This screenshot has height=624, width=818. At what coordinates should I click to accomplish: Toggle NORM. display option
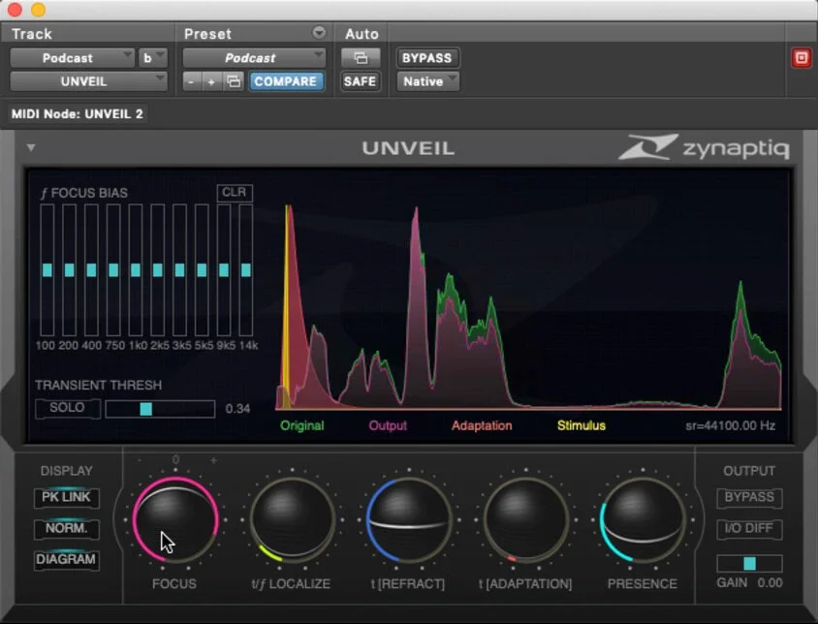[x=66, y=528]
